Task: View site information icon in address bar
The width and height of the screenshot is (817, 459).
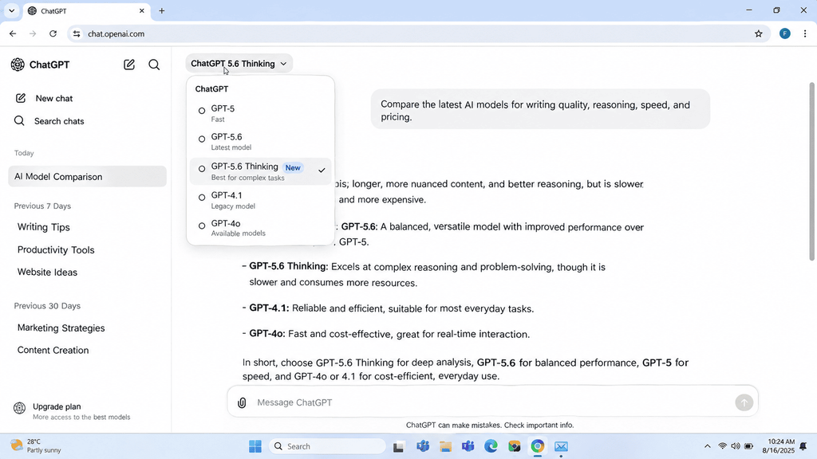Action: click(x=77, y=33)
